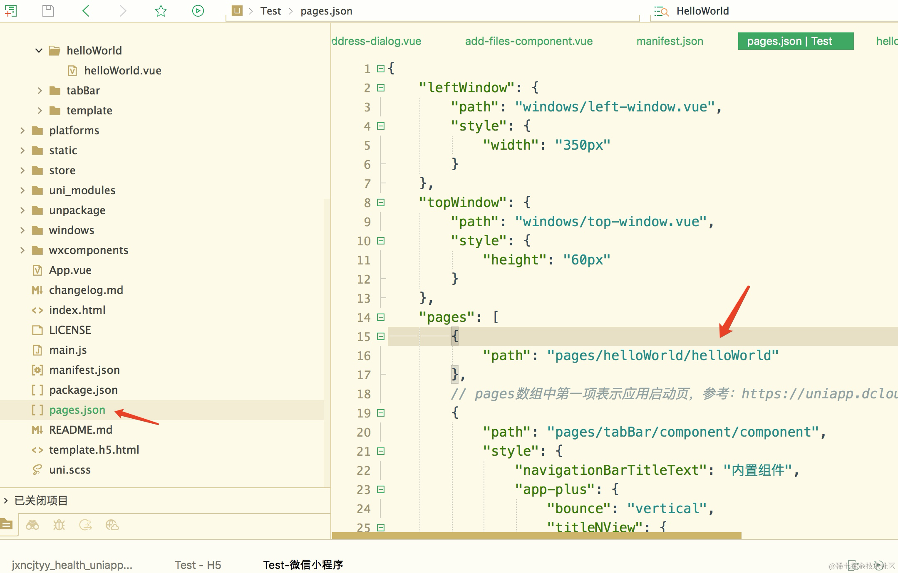
Task: Select the pages.json | Test tab
Action: click(x=796, y=41)
